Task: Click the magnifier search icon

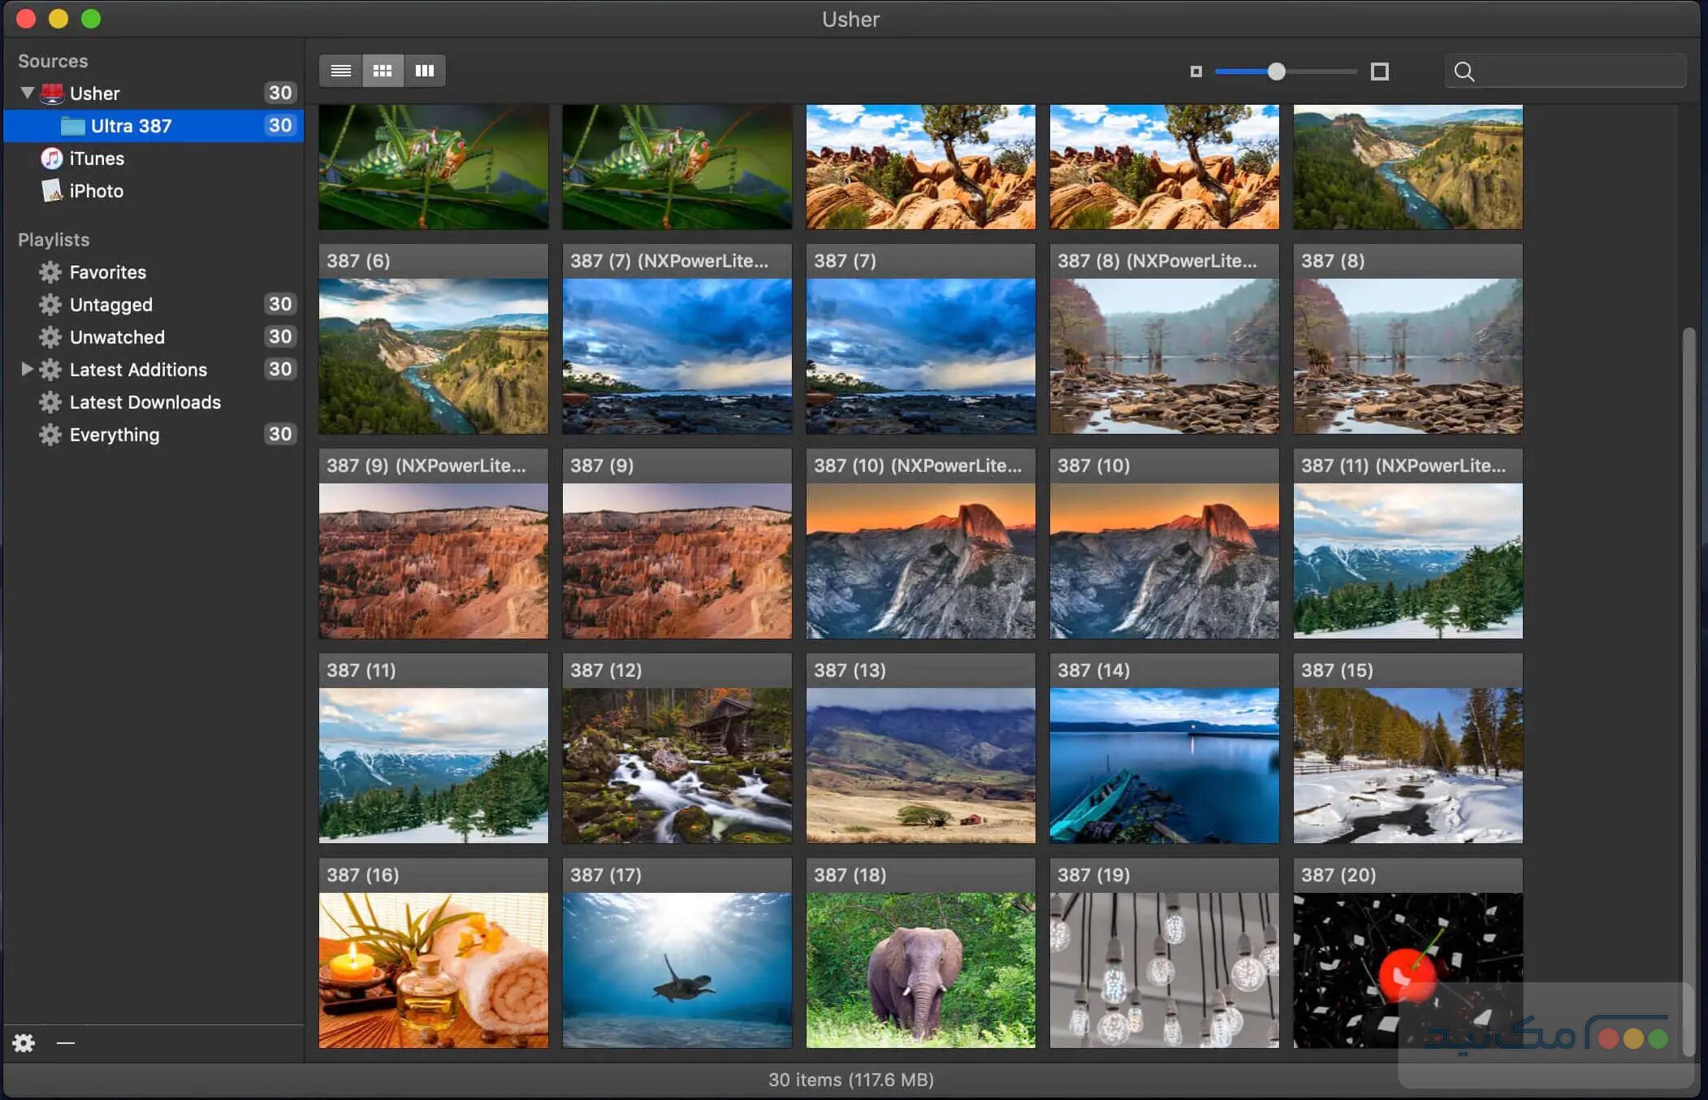Action: coord(1464,71)
